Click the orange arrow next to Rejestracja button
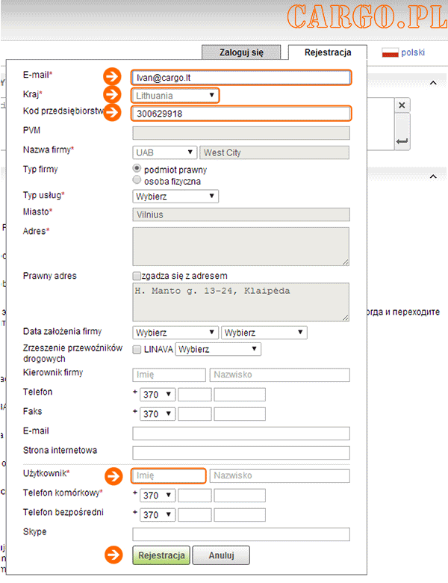448x583 pixels. point(113,555)
